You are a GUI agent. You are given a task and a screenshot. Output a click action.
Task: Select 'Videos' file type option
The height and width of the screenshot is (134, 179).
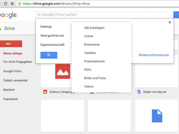89,86
